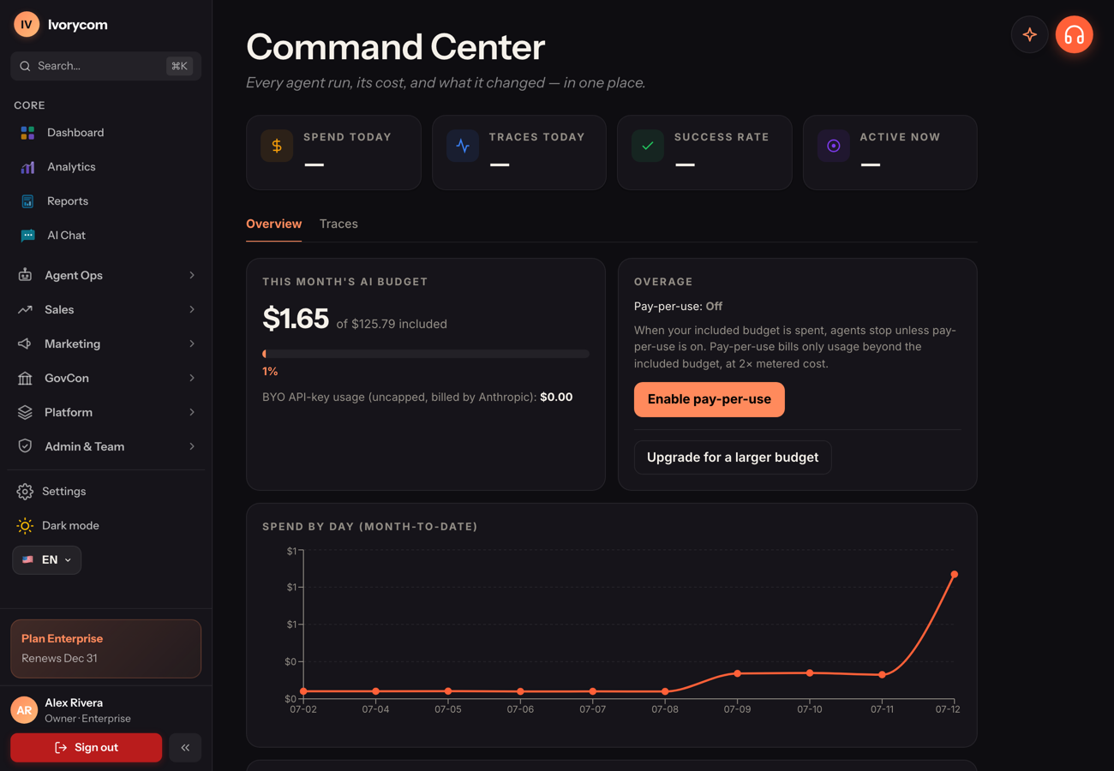Expand the Platform section chevron

point(192,412)
